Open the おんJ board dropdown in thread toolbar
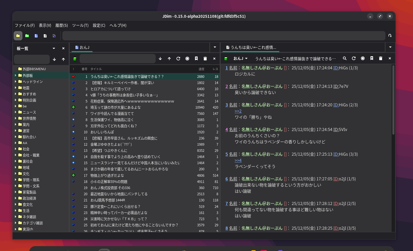Image resolution: width=413 pixels, height=251 pixels. click(x=240, y=59)
